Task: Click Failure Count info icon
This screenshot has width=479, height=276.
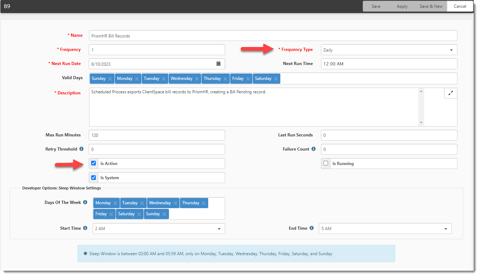Action: pyautogui.click(x=313, y=149)
